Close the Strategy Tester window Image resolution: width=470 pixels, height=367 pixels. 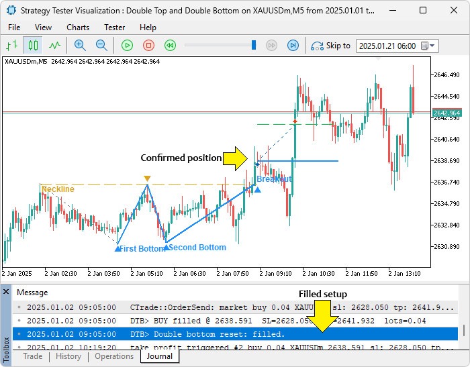454,11
